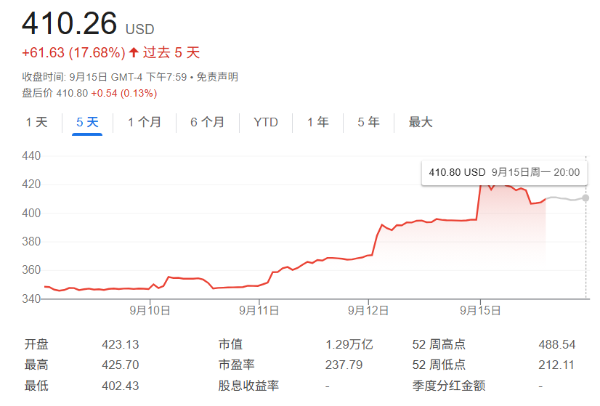
Task: Click the 过去 5 天 label
Action: tap(171, 52)
